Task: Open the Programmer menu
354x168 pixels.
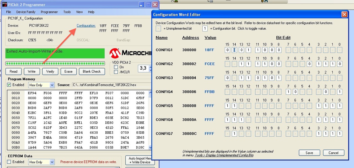Action: (x=49, y=12)
